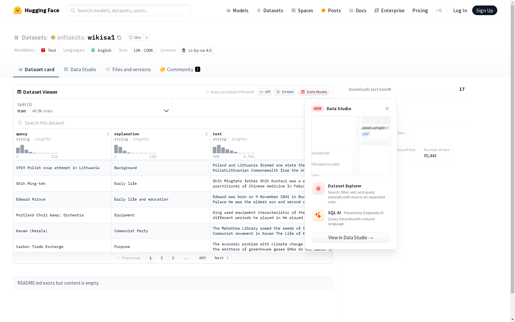Click the 'Carbon Trade Exchange' query cell
The width and height of the screenshot is (515, 322).
(x=62, y=246)
